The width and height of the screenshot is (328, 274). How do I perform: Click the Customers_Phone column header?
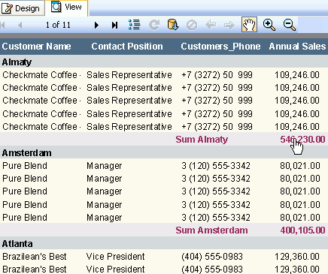tap(220, 47)
